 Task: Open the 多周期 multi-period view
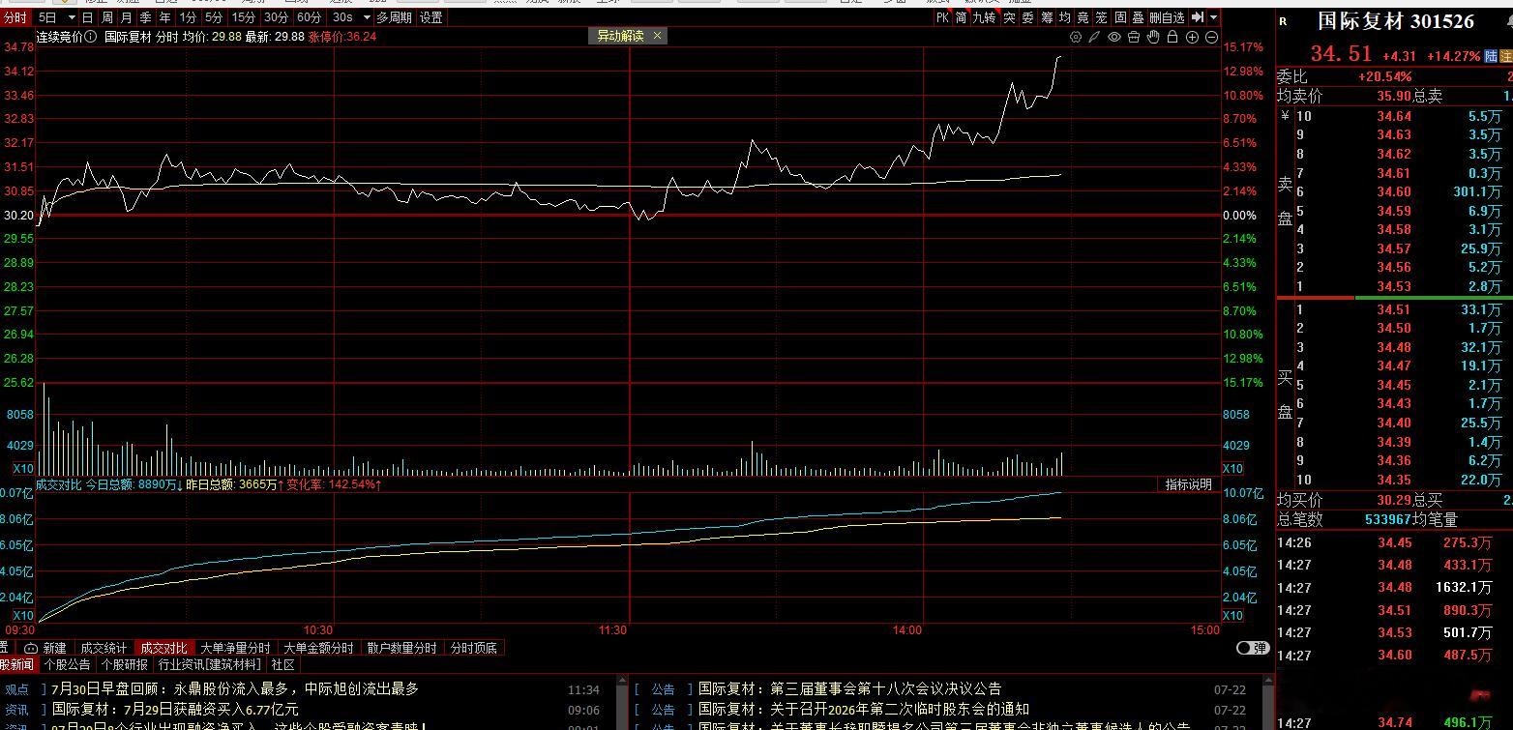395,17
